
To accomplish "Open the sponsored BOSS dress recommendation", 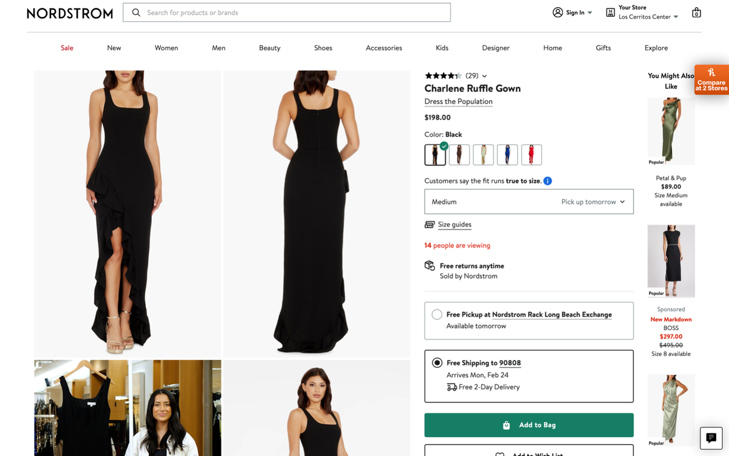I will 671,261.
